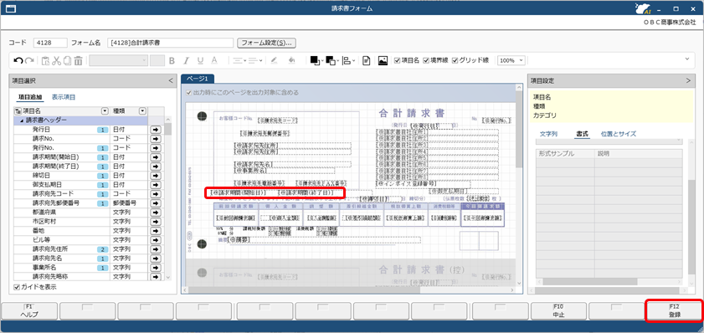
Task: Collapse the 項目設定 panel with chevron
Action: tap(689, 81)
